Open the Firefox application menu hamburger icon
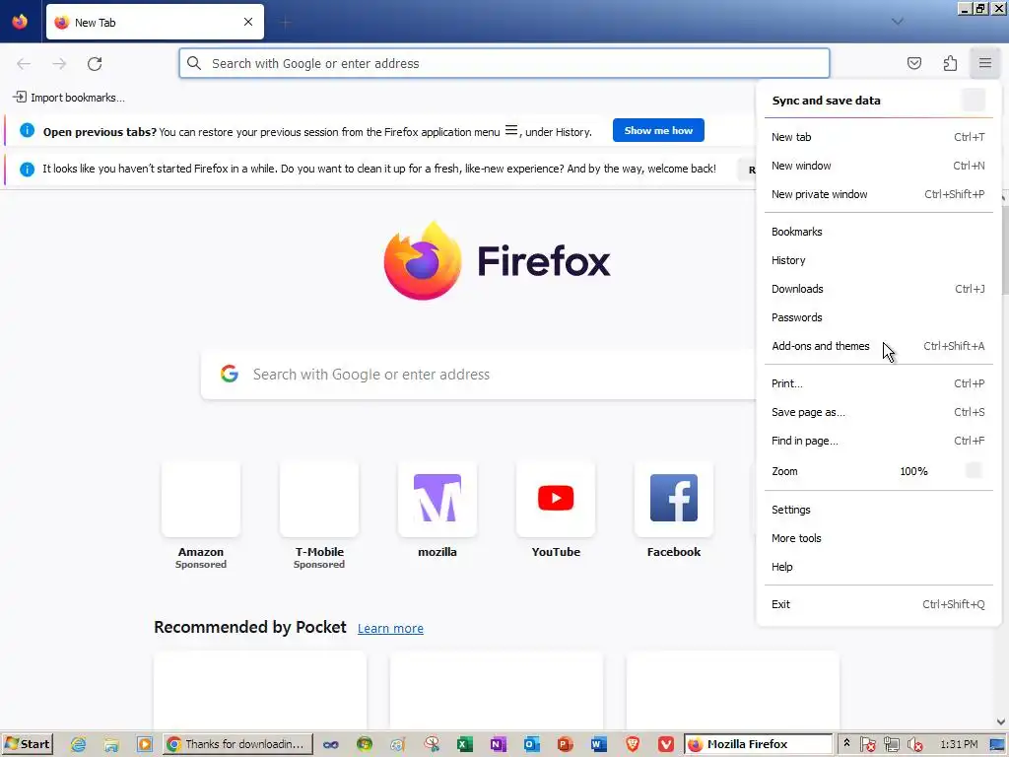The height and width of the screenshot is (757, 1009). (x=984, y=63)
